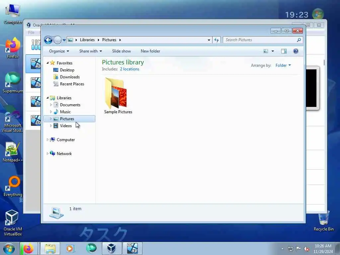The image size is (340, 255).
Task: Select the Music library
Action: [65, 112]
